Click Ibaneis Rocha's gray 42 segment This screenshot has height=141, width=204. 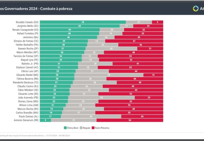pos(111,49)
